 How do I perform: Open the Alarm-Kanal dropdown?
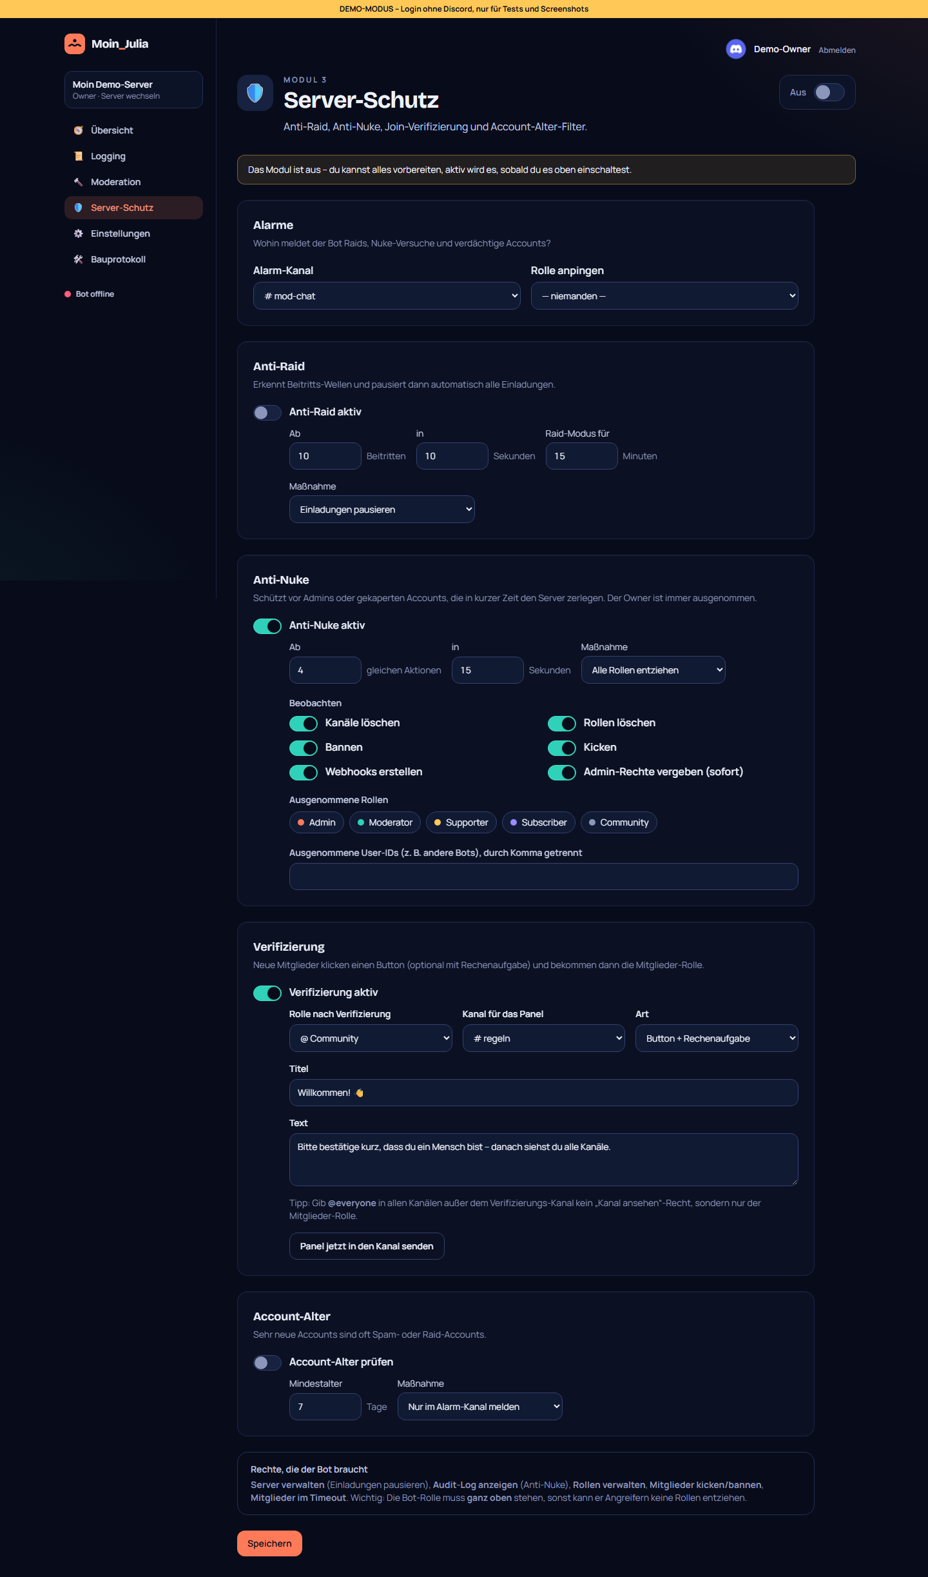coord(387,296)
